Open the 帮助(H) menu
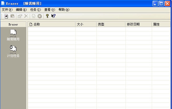This screenshot has width=172, height=109. (64, 10)
